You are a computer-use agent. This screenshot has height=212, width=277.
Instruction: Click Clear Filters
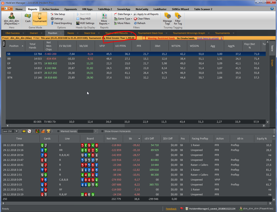click(142, 19)
